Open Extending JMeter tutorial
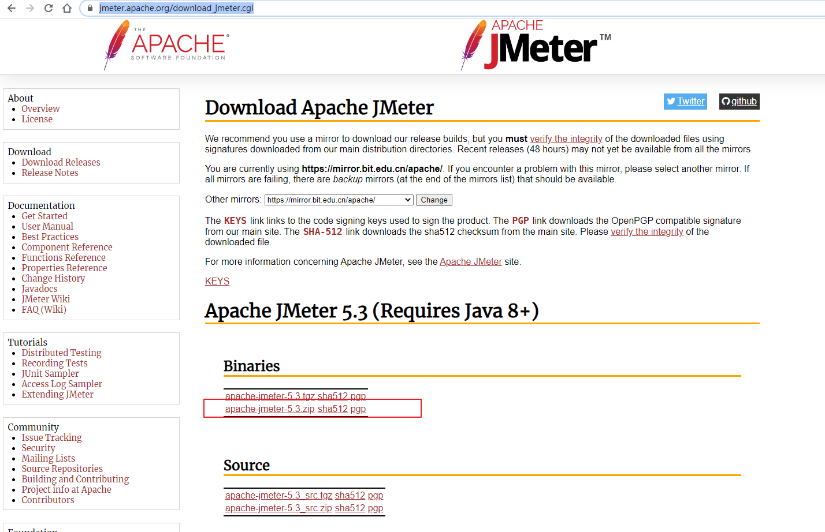 (x=57, y=394)
